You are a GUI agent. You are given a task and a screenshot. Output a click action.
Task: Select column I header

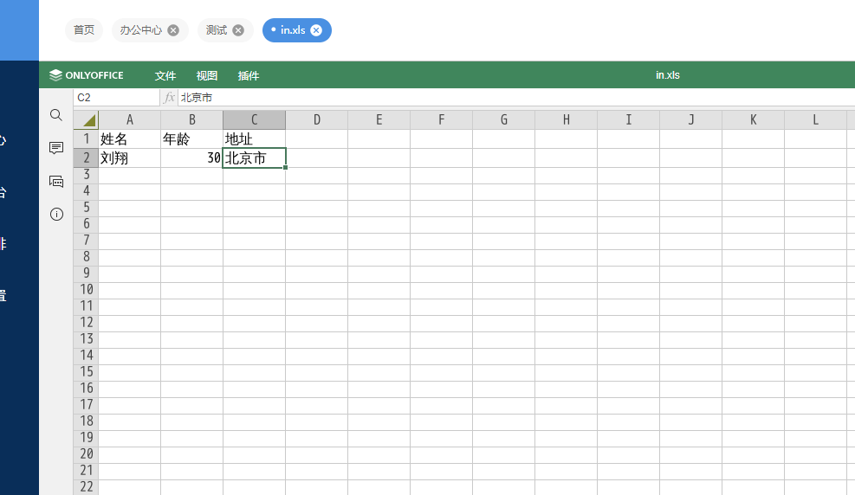pos(629,119)
